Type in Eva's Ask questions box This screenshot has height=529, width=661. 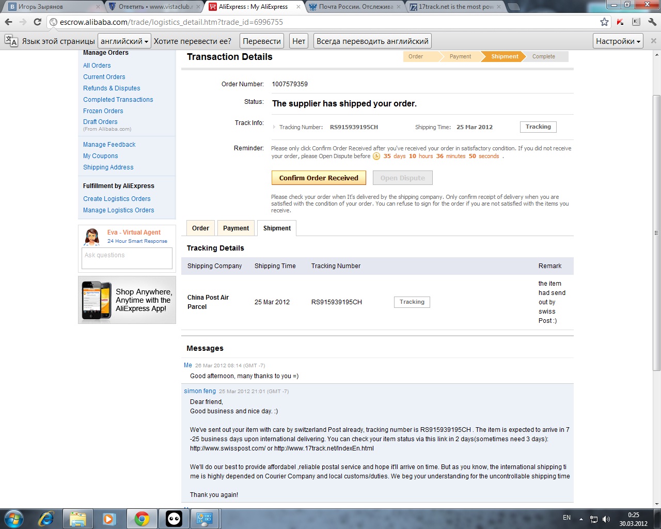point(127,258)
